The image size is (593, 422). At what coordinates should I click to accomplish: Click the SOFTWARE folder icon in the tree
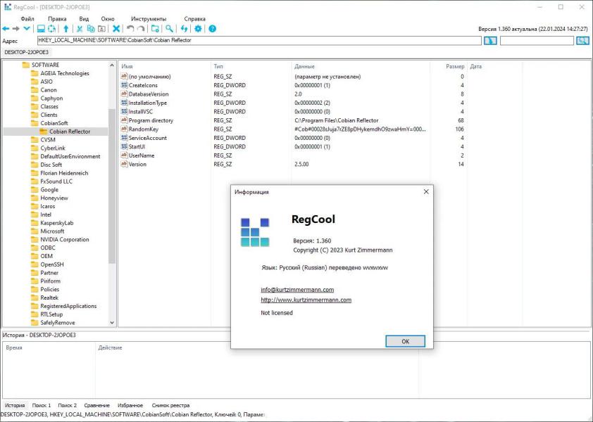pyautogui.click(x=26, y=65)
